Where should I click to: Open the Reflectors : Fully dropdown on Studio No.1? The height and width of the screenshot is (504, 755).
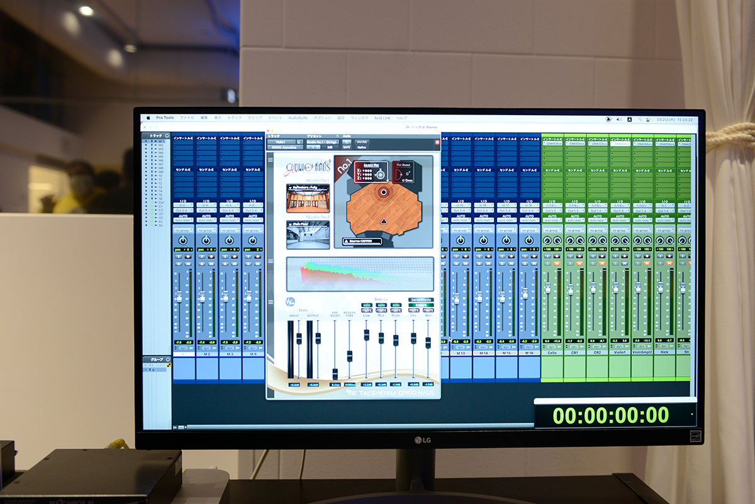pyautogui.click(x=308, y=188)
